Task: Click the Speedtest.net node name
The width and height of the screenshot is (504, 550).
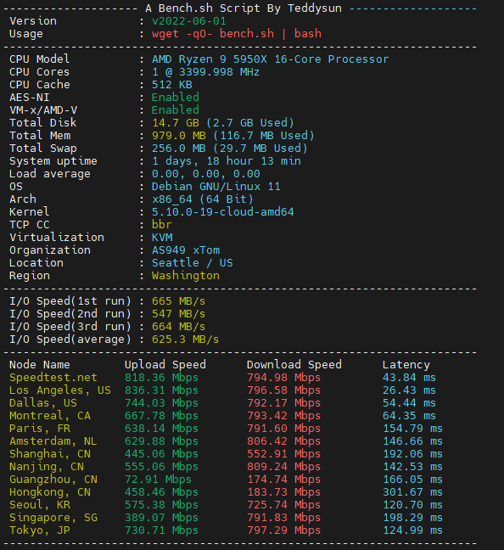Action: [x=53, y=378]
